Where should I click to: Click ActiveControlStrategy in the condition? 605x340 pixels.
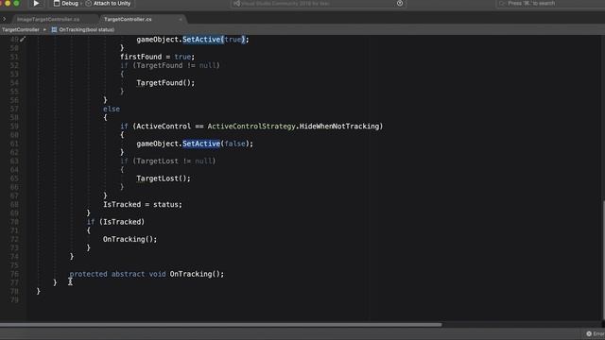(251, 127)
